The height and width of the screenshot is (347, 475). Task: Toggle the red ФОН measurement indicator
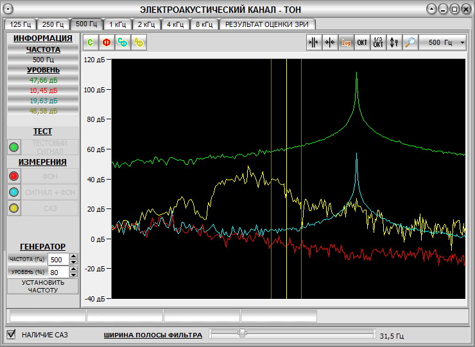[14, 176]
